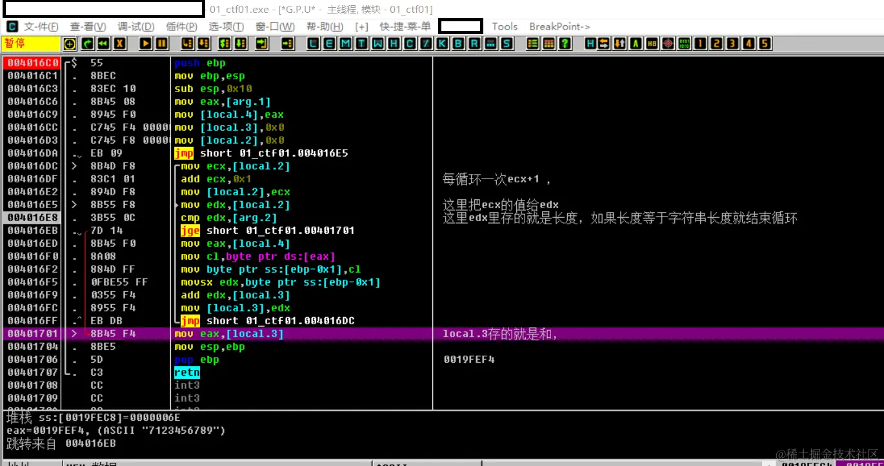Click comment '每循环一次ecx+1 ,'
The image size is (884, 466).
(x=497, y=179)
